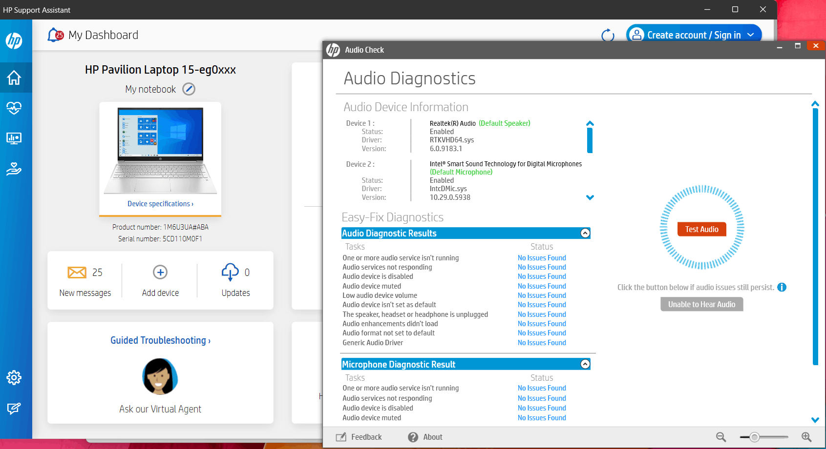The width and height of the screenshot is (826, 449).
Task: Open Feedback in Audio Check footer
Action: pos(359,437)
